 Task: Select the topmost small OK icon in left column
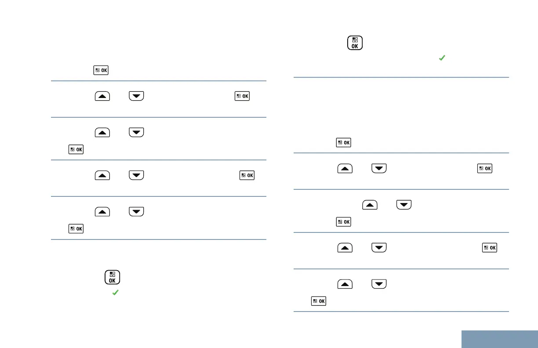(x=101, y=70)
